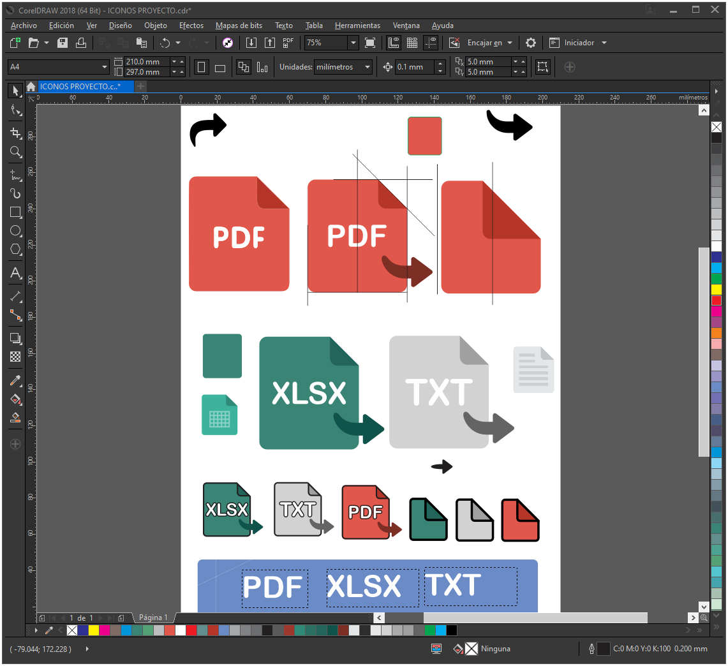Open the Edición menu

61,26
